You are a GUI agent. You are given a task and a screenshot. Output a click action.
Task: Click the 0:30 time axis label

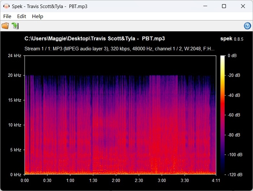tap(47, 181)
